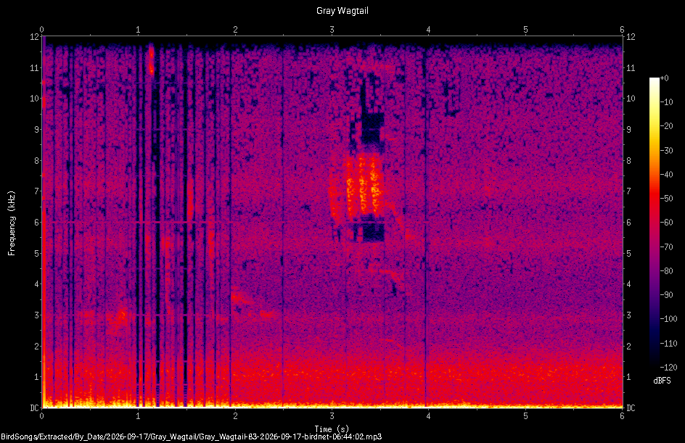Click the '-40' colorbar value
The image size is (685, 443).
pos(666,175)
